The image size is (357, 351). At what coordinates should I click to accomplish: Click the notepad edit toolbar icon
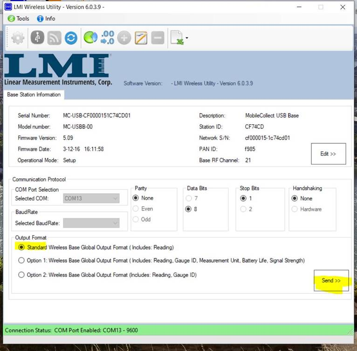[141, 38]
